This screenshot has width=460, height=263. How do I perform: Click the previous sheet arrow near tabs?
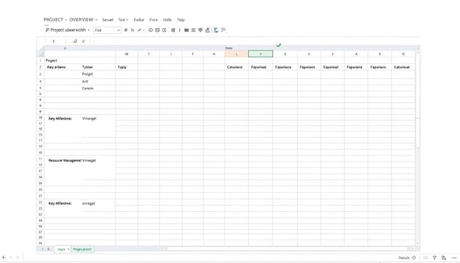tap(43, 249)
